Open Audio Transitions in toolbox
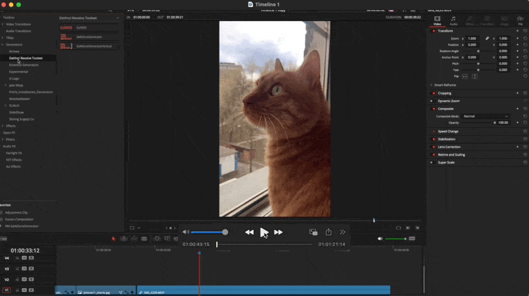This screenshot has height=296, width=529. [x=19, y=31]
